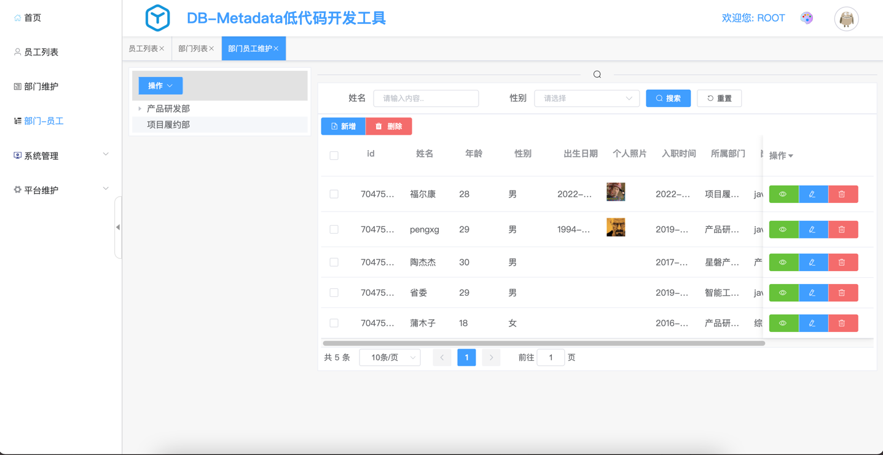This screenshot has width=883, height=455.
Task: Open the 10条/页 page size dropdown
Action: (390, 358)
